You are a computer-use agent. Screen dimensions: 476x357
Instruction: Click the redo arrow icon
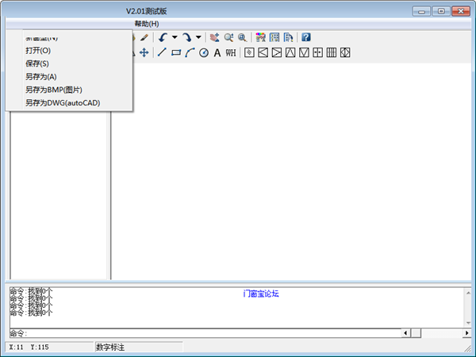point(186,36)
